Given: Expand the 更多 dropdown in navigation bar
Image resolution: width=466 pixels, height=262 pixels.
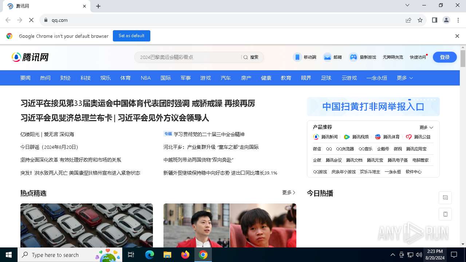Looking at the screenshot, I should (x=405, y=78).
